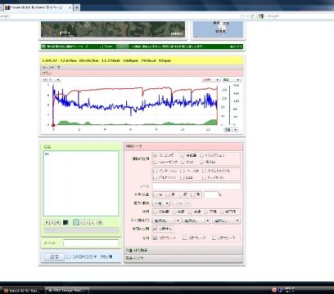Open the middle 選択なし dropdown
Viewport: 334px width, 294px height.
tap(196, 220)
